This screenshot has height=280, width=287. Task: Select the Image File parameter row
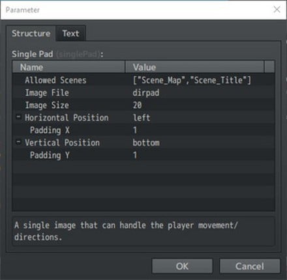[x=143, y=92]
